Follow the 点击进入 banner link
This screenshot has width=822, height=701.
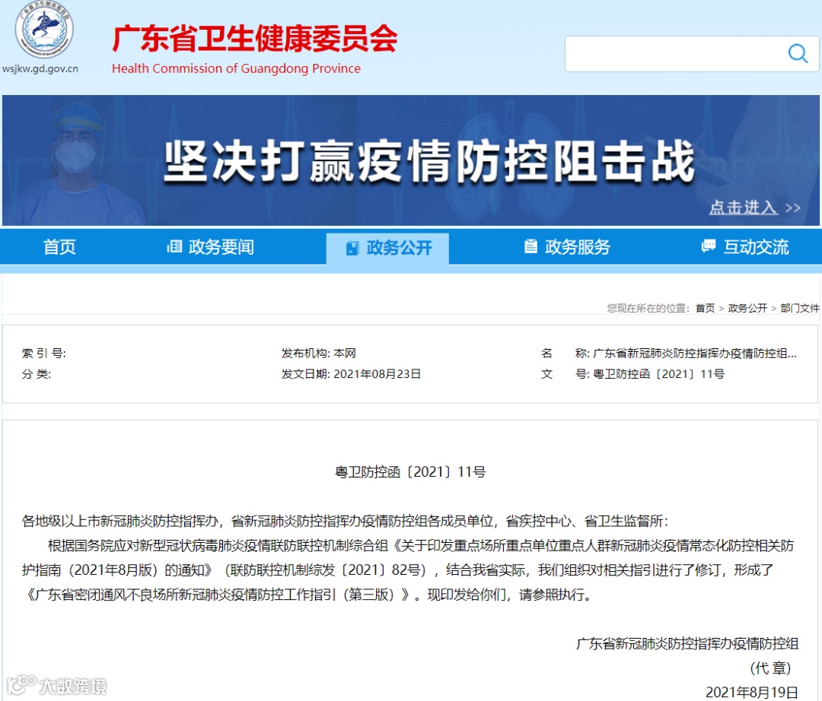click(754, 208)
